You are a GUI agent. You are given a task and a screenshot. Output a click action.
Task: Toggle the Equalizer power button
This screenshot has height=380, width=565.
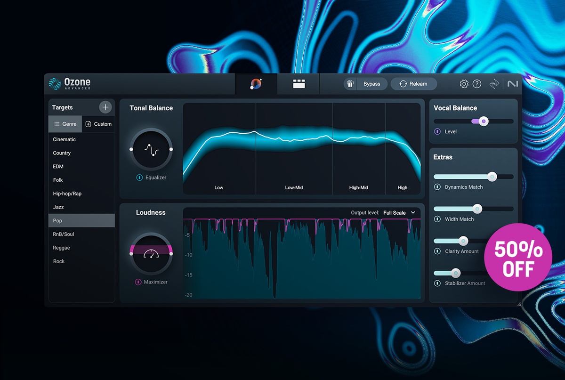139,178
